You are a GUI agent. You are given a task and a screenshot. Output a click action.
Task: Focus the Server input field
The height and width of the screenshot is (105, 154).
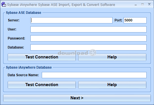click(x=71, y=20)
